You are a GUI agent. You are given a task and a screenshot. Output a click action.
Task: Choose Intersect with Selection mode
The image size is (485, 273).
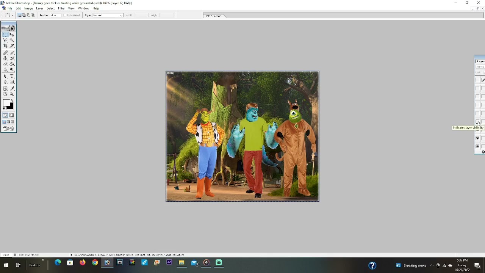tap(33, 15)
